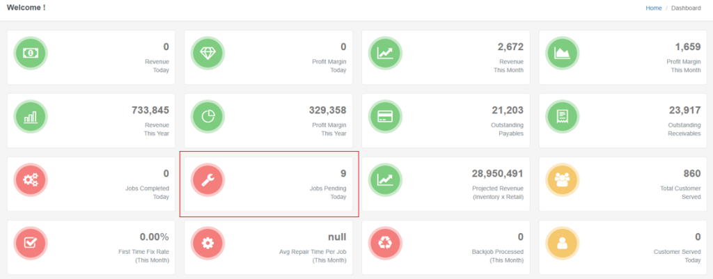
Task: Select the Jobs Pending Today wrench icon
Action: (x=208, y=180)
